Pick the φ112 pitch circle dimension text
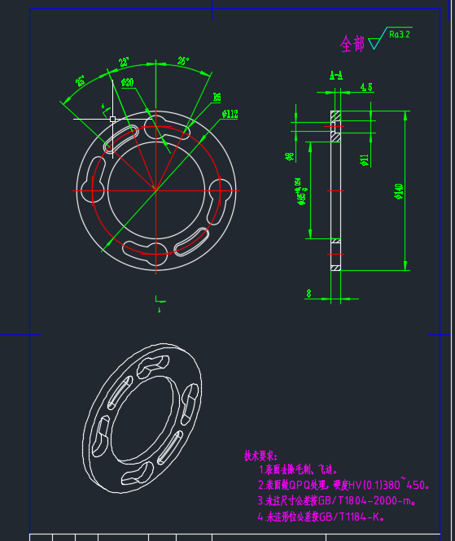Image resolution: width=455 pixels, height=541 pixels. click(x=230, y=114)
